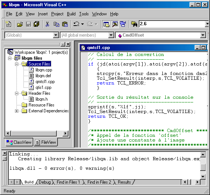This screenshot has height=195, width=210.
Task: Open the Project menu
Action: coord(57,14)
